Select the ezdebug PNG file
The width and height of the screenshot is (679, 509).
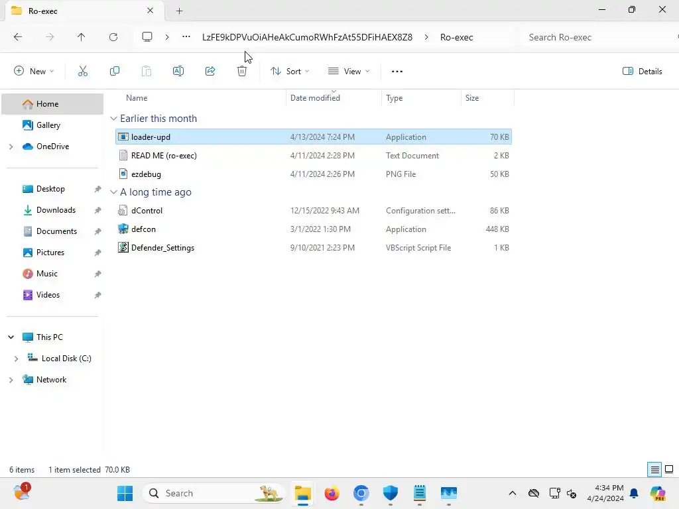314,174
